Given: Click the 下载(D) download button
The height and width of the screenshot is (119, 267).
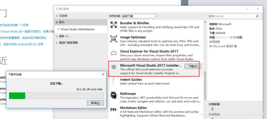Looking at the screenshot, I should [193, 66].
